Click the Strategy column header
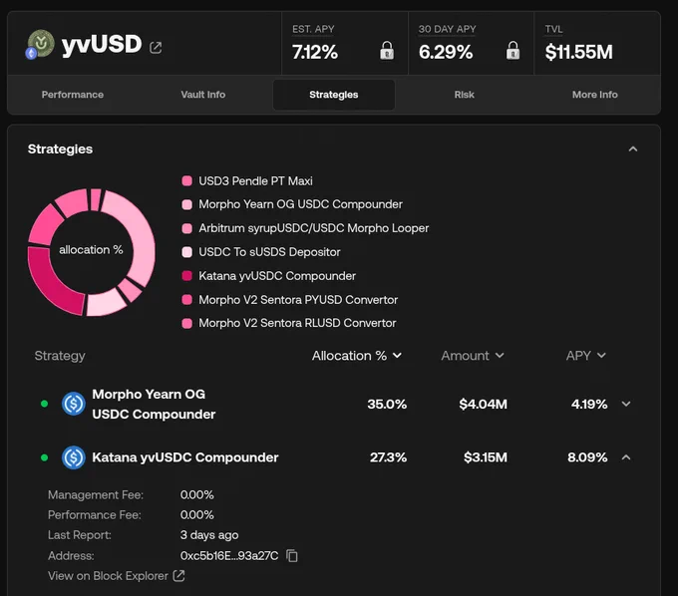The image size is (678, 596). 60,356
